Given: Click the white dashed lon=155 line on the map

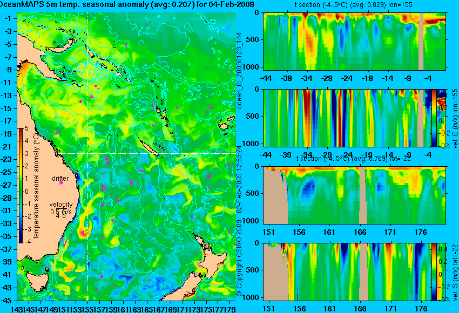Looking at the screenshot, I should 88,156.
